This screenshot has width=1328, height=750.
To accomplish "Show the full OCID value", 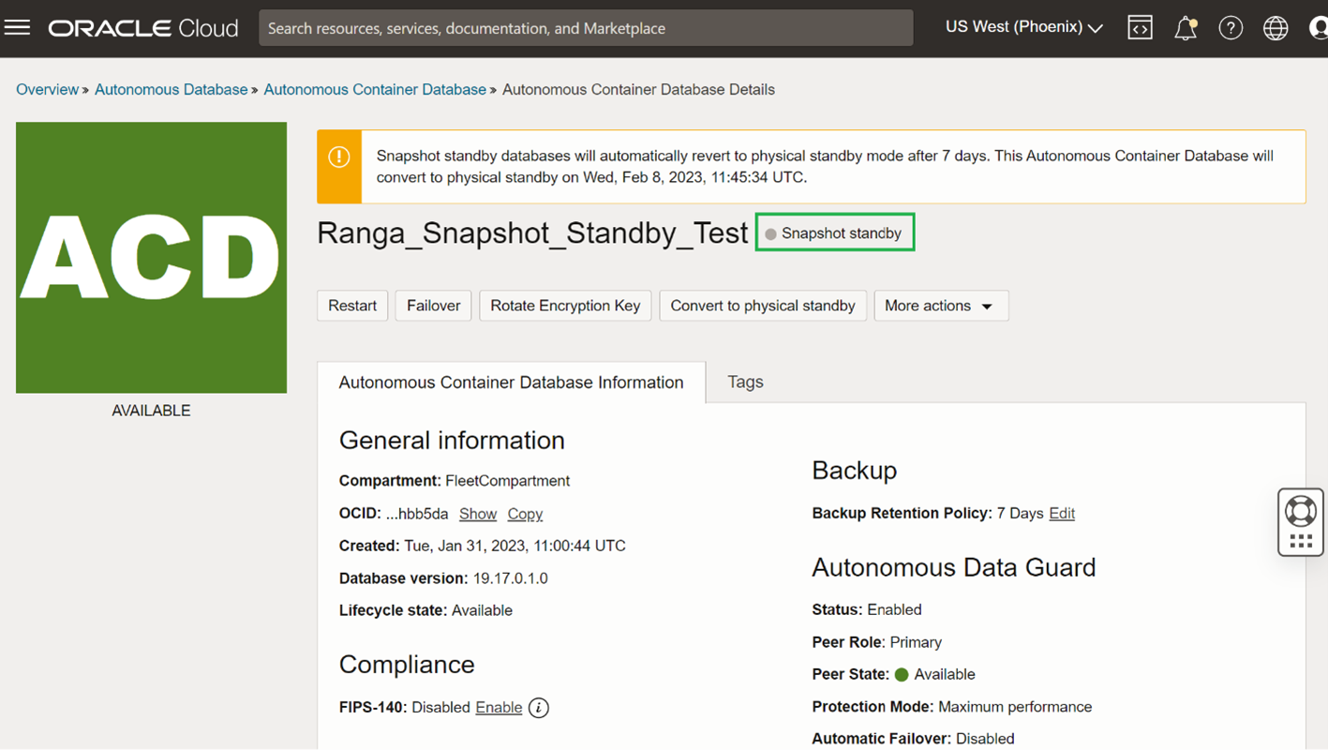I will [477, 514].
